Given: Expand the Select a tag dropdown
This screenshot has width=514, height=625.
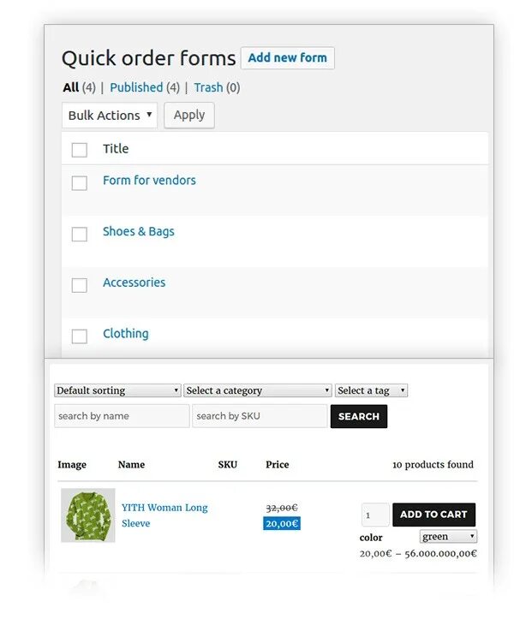Looking at the screenshot, I should click(x=371, y=390).
